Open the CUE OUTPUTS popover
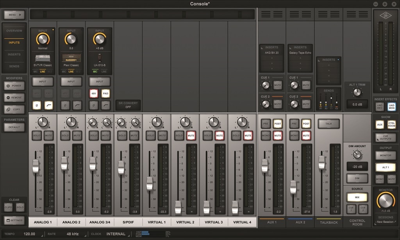 click(386, 138)
